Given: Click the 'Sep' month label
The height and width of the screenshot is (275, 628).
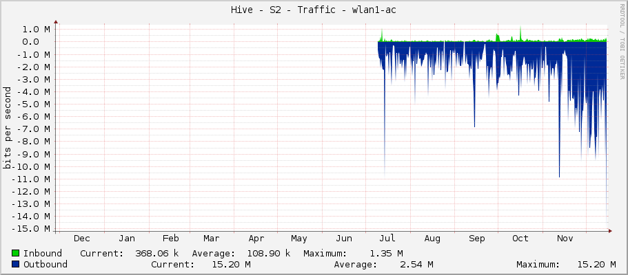Looking at the screenshot, I should pos(477,239).
